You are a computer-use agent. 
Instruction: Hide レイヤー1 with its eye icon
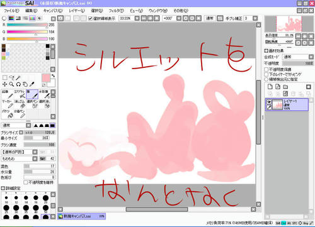pos(269,102)
